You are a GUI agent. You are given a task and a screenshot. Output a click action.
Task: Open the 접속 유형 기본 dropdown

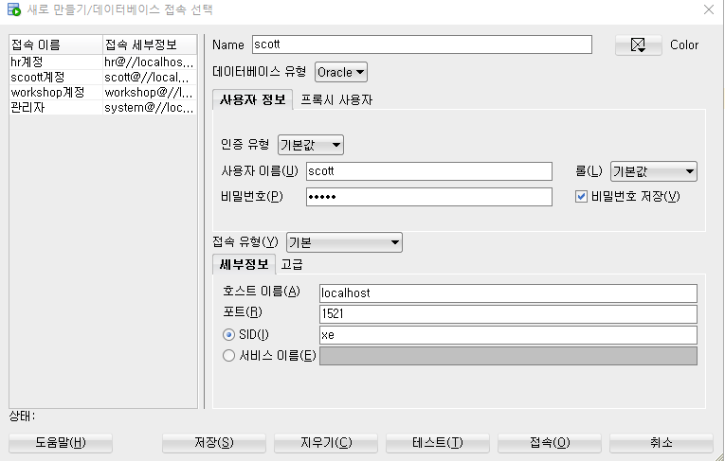pyautogui.click(x=344, y=242)
